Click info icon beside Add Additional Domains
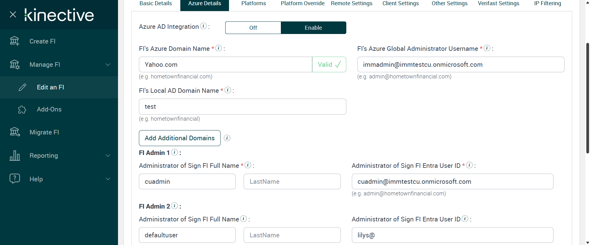This screenshot has width=590, height=245. (227, 138)
